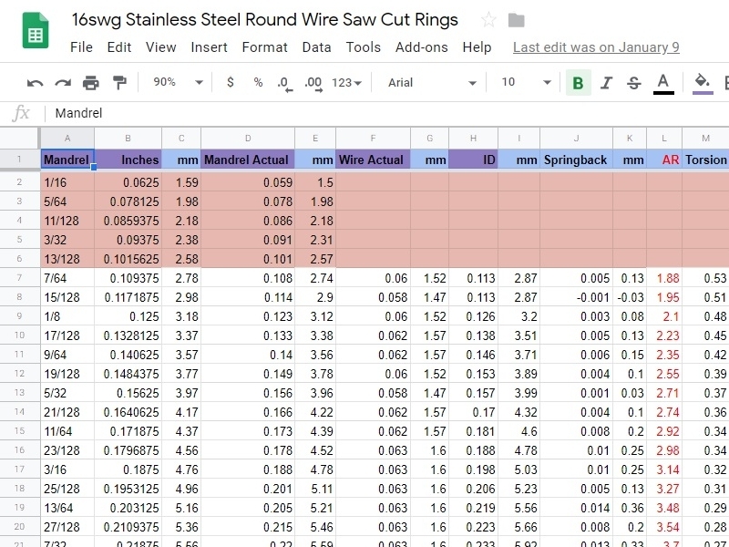Open the Arial font dropdown

coord(432,83)
